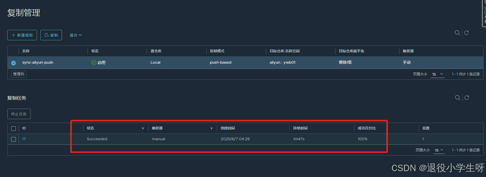Viewport: 486px width, 177px height.
Task: Click the 管理列 button
Action: pos(19,74)
